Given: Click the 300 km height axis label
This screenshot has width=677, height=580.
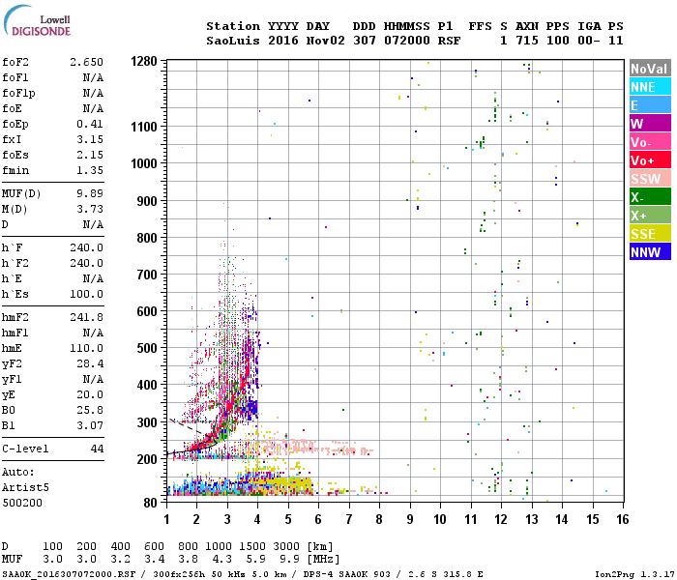Looking at the screenshot, I should 147,422.
